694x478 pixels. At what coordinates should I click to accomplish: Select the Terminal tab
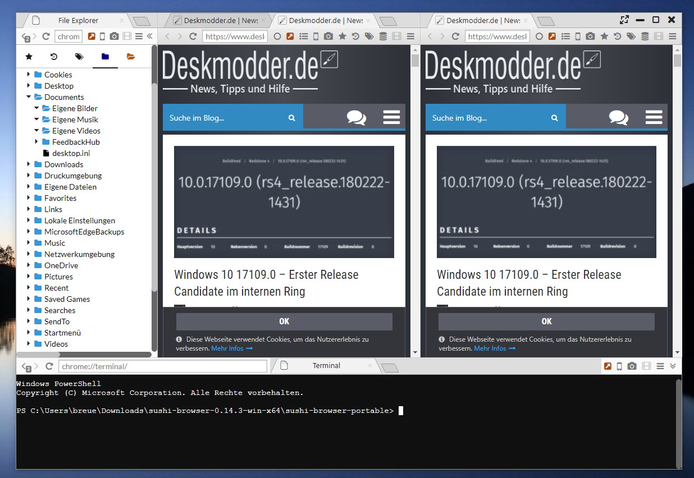[326, 366]
